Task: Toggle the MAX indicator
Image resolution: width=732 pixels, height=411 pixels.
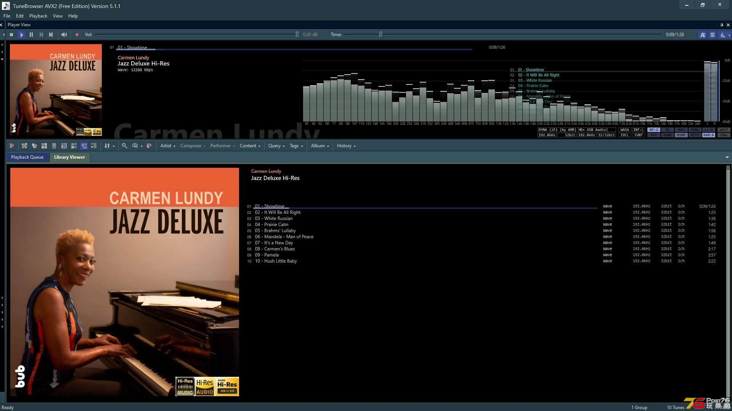Action: (x=681, y=130)
